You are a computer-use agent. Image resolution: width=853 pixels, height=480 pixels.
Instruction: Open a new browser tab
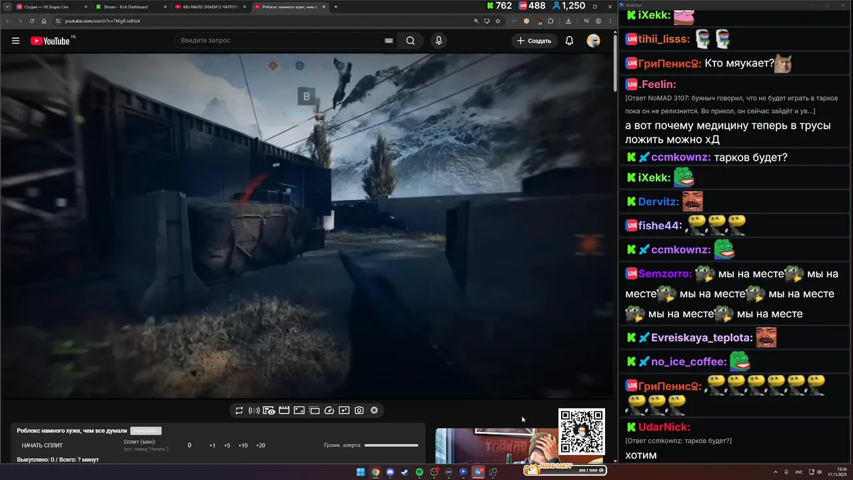coord(336,7)
